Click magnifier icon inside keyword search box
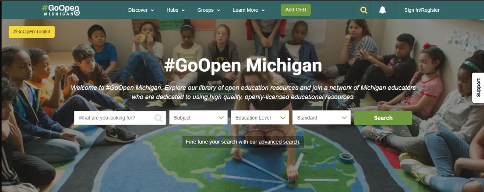The width and height of the screenshot is (484, 192). tap(158, 118)
